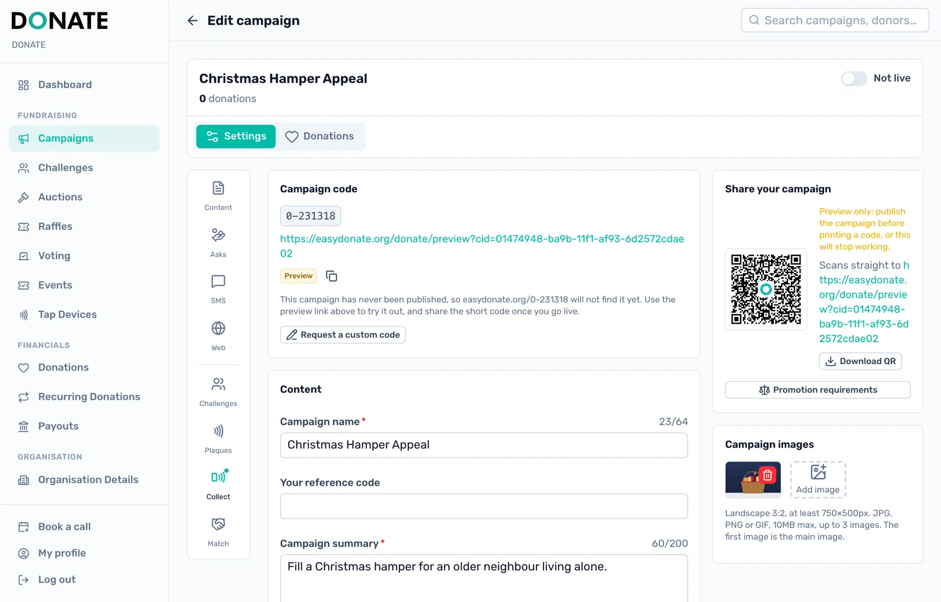Select the Settings tab

click(236, 136)
